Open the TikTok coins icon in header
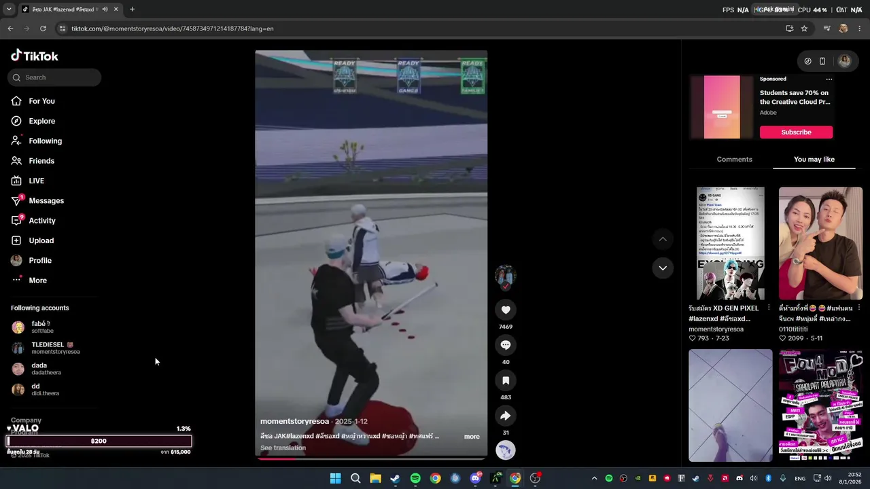 tap(807, 61)
